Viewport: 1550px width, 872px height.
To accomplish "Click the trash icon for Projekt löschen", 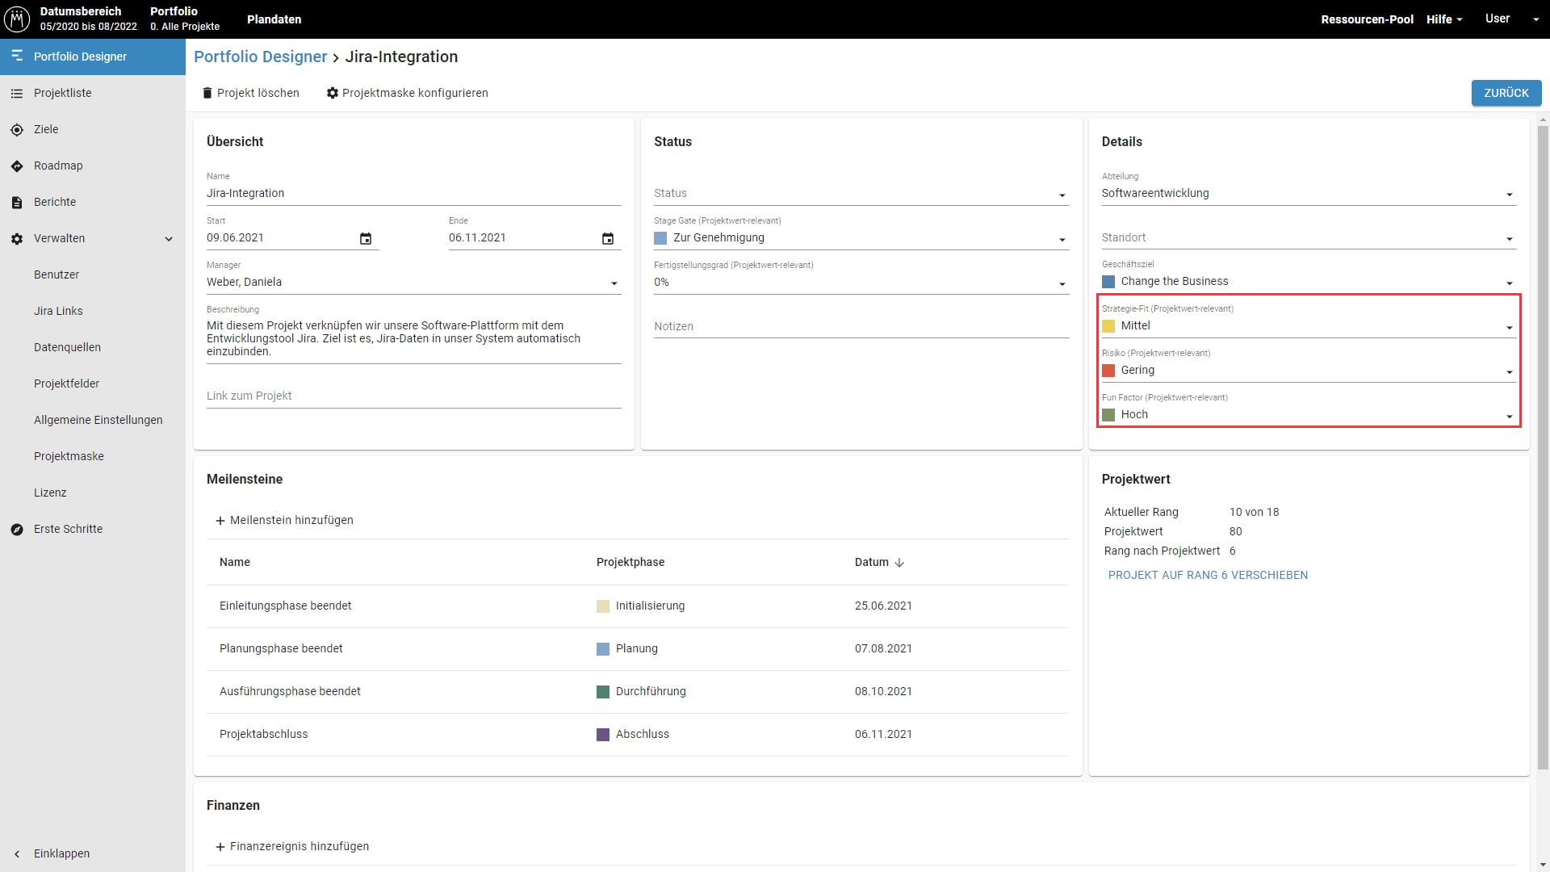I will [x=207, y=93].
